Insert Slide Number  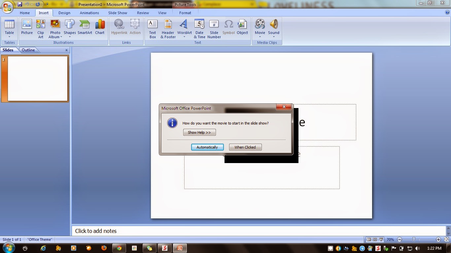pos(214,29)
